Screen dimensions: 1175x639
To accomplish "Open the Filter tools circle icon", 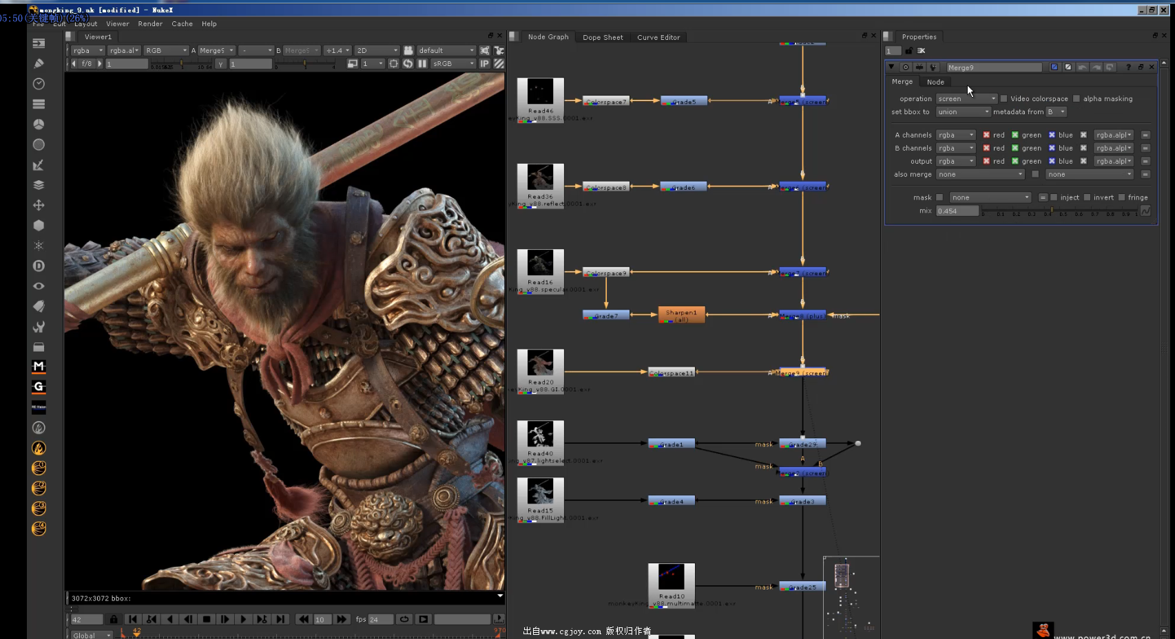I will point(39,144).
